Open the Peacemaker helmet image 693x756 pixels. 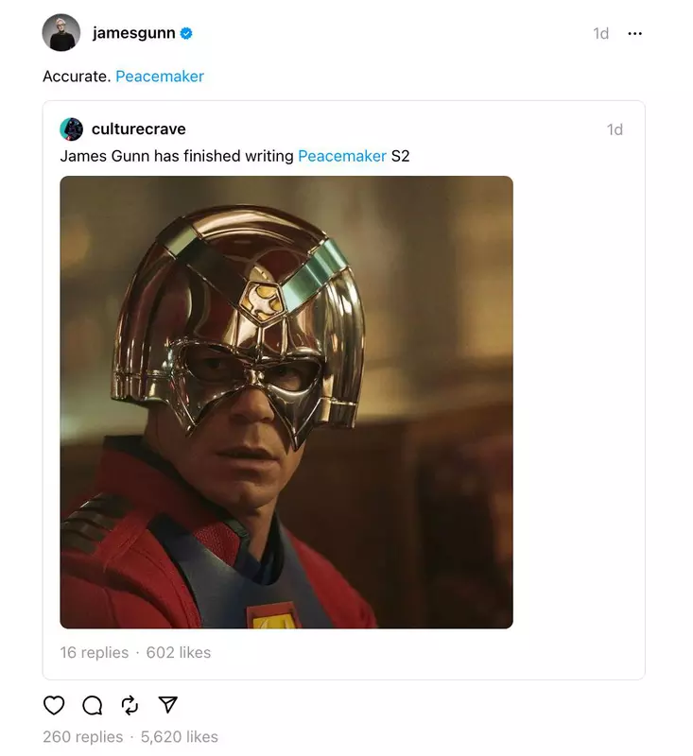(x=286, y=402)
